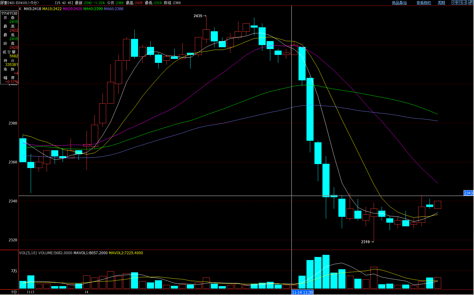This screenshot has height=295, width=474.
Task: Select the blue MA60 indicator label
Action: point(114,9)
